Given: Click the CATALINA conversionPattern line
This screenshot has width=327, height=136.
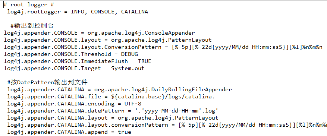Looking at the screenshot, I should [167, 125].
